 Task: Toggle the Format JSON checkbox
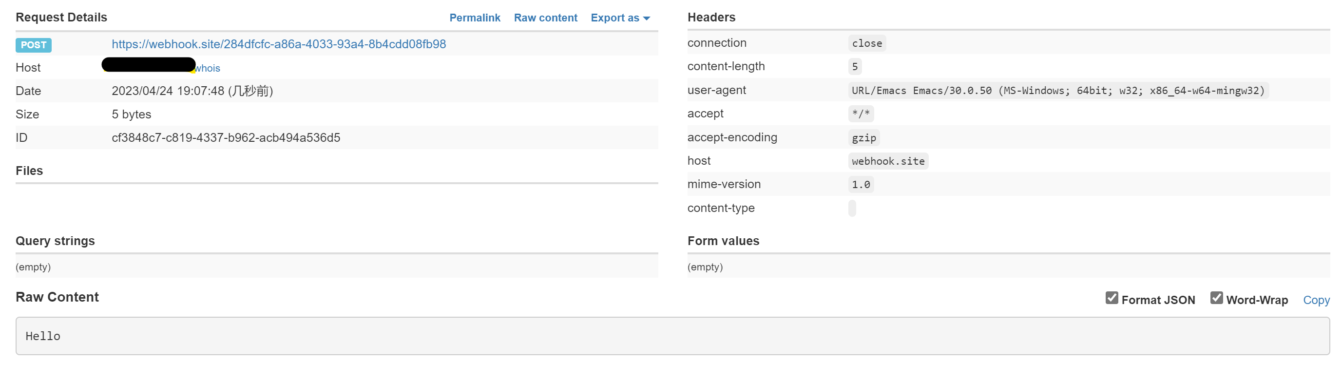pos(1111,298)
